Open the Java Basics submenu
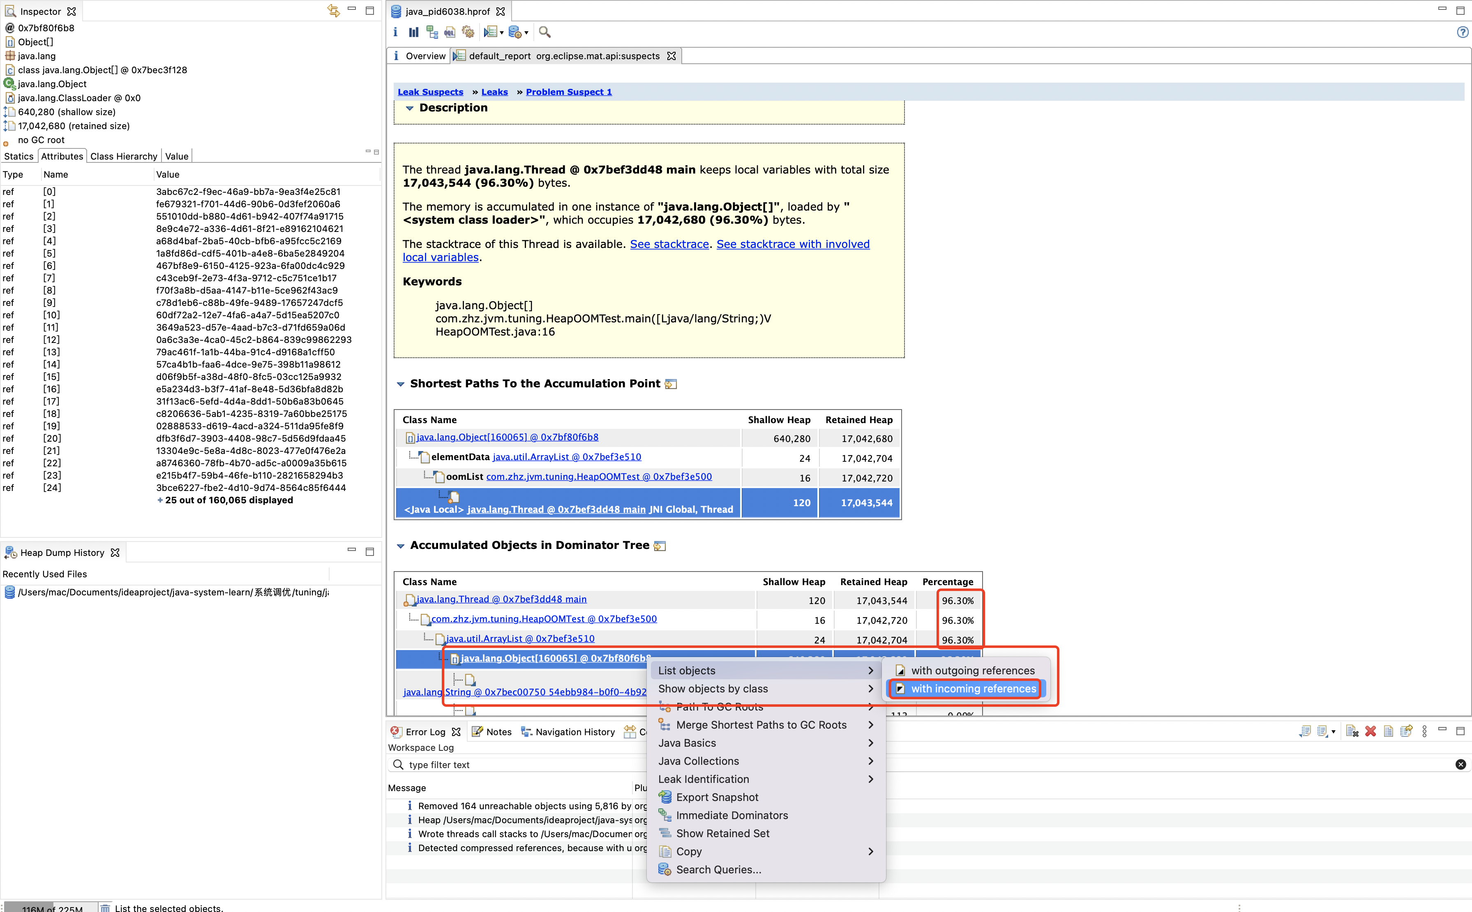 (x=766, y=743)
